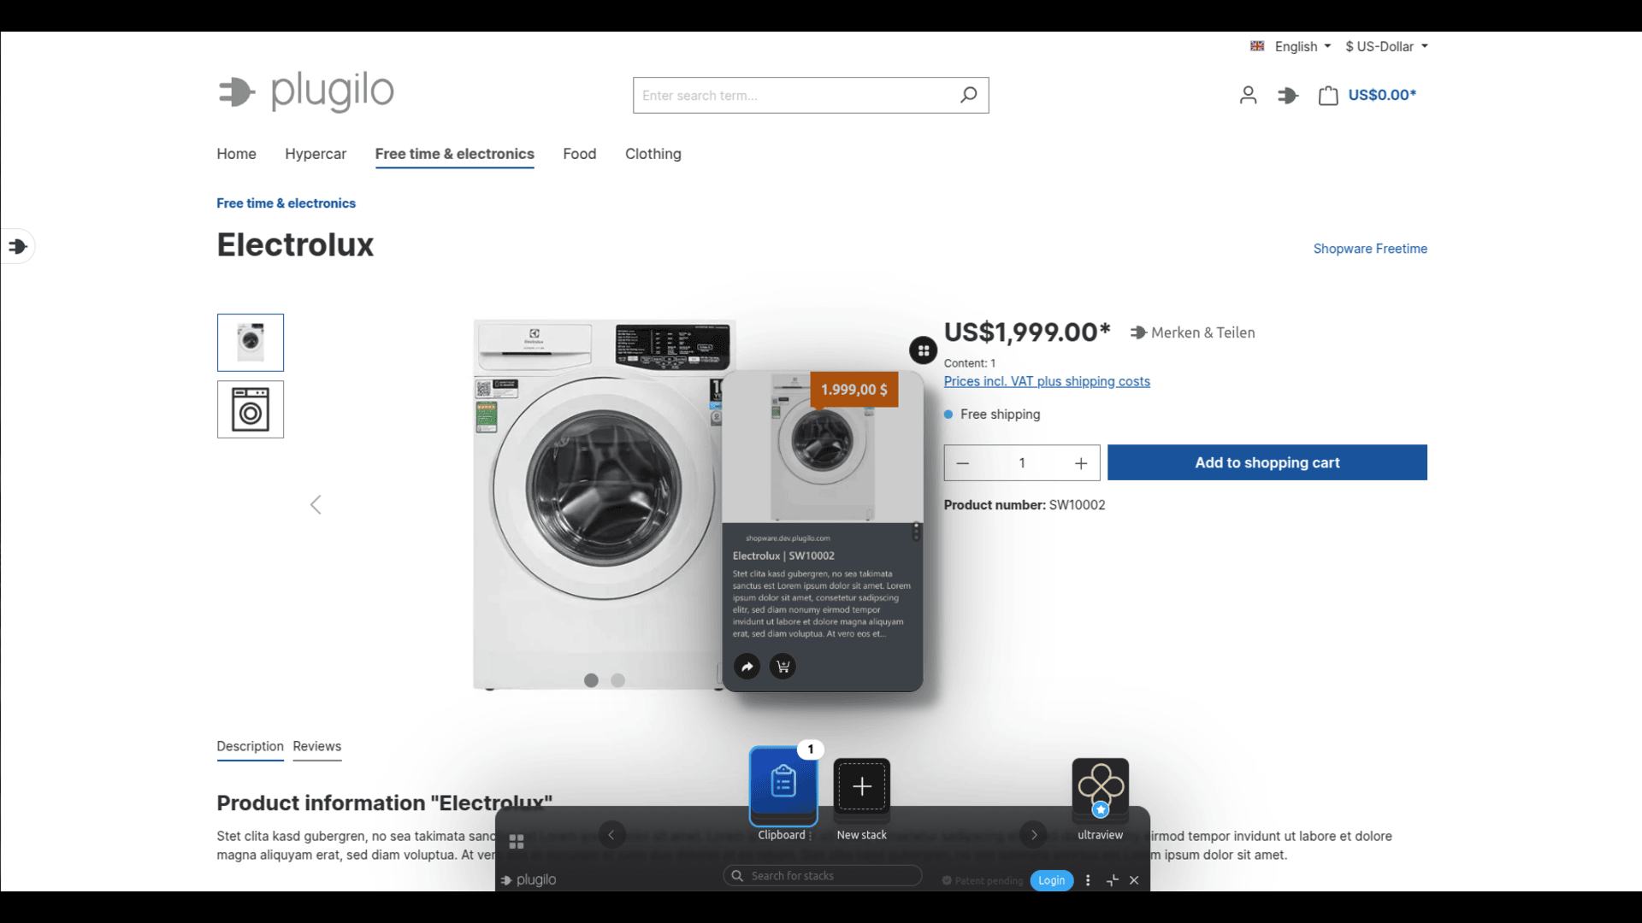
Task: Click the share arrow on product card
Action: point(747,667)
